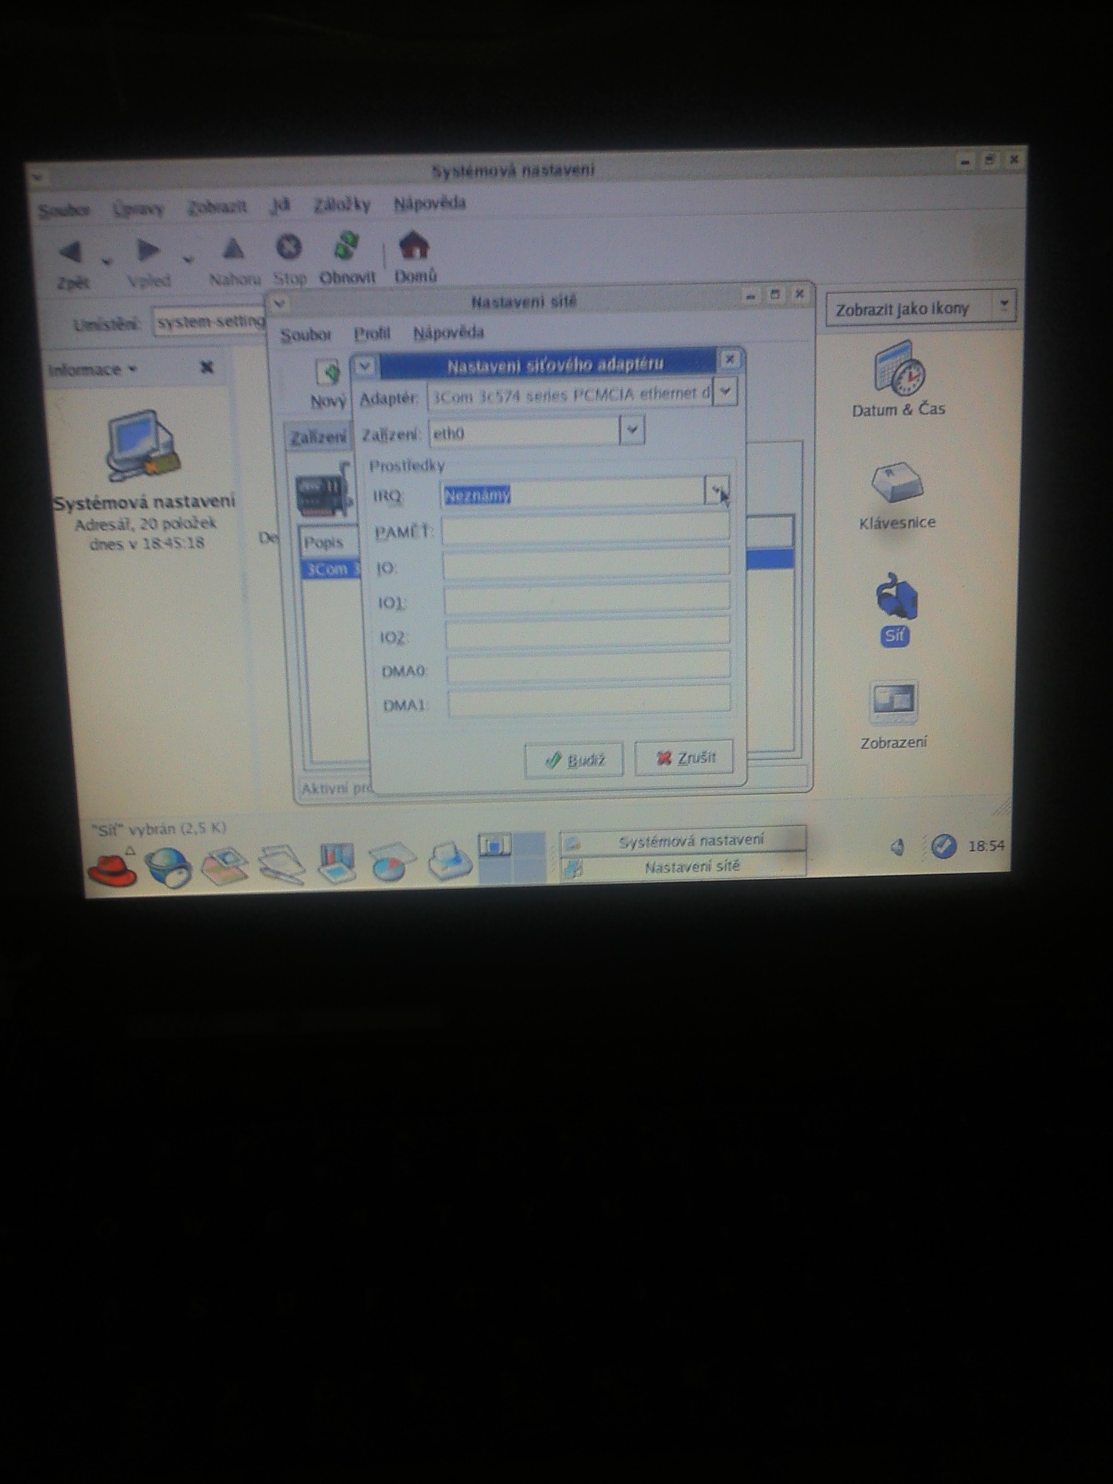
Task: Open the Úpravy menu
Action: point(138,210)
